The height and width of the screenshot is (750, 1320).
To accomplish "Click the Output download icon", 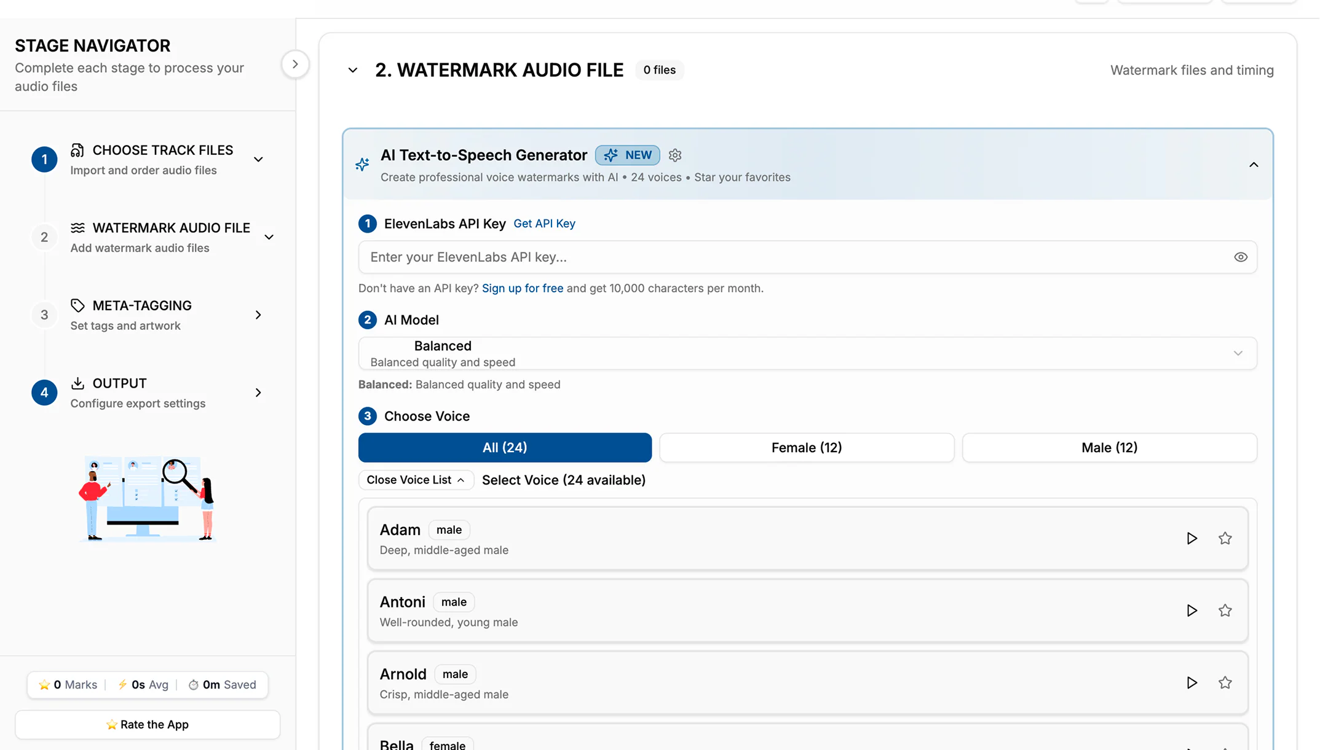I will pos(77,383).
